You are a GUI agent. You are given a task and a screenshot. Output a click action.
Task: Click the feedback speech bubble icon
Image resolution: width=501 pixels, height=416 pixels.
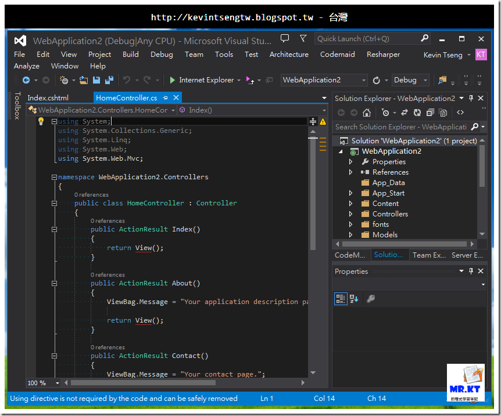(x=285, y=39)
